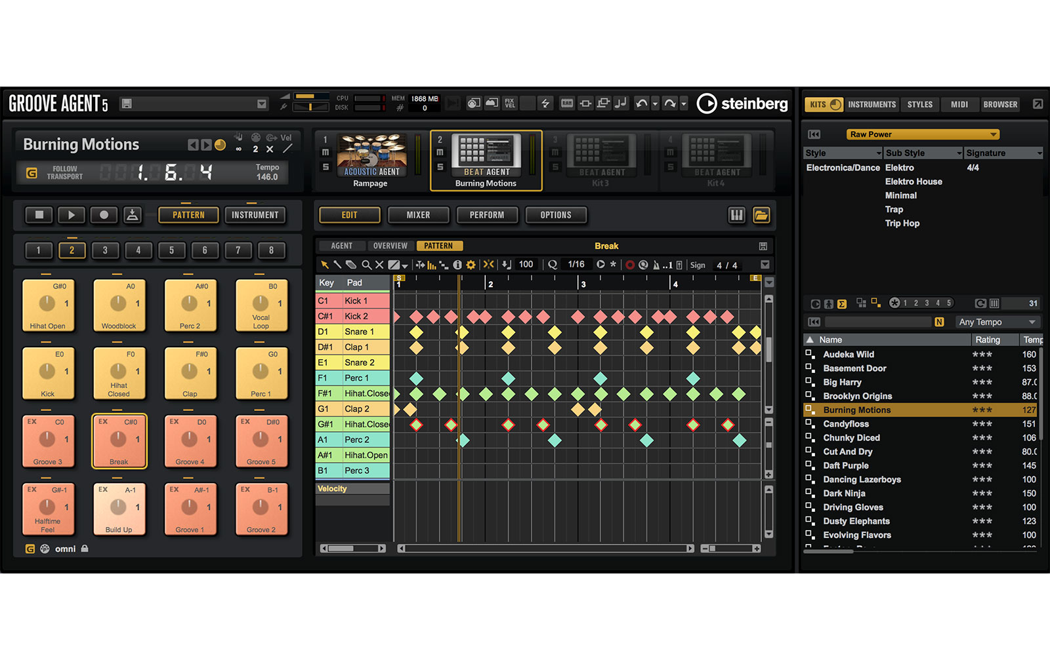Image resolution: width=1050 pixels, height=660 pixels.
Task: Open the Sub Style column dropdown
Action: click(959, 153)
